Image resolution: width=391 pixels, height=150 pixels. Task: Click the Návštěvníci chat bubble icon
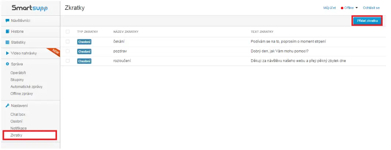7,21
